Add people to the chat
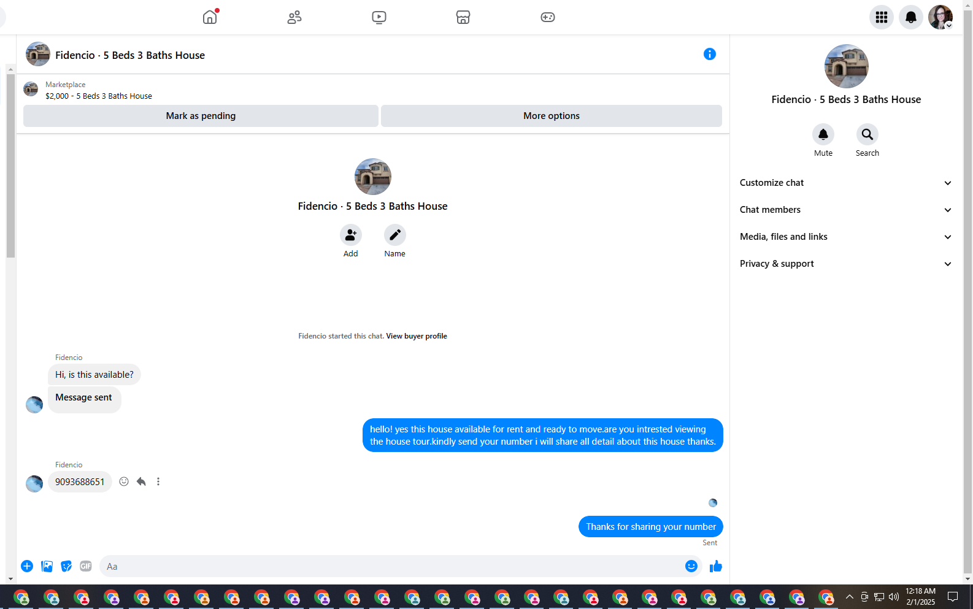This screenshot has width=973, height=609. [351, 235]
